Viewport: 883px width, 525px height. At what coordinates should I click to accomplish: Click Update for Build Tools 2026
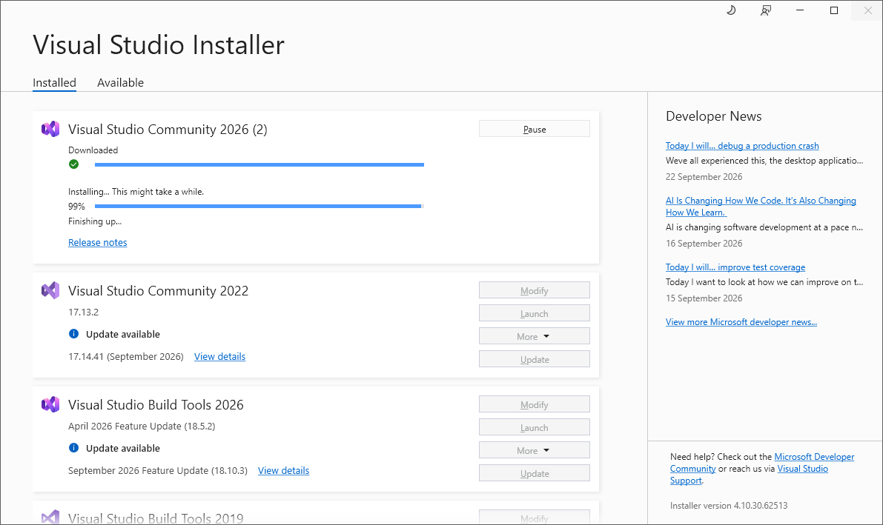pos(535,474)
